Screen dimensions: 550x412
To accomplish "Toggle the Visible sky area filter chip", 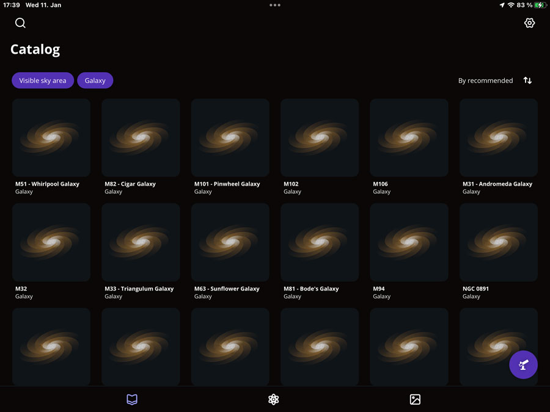I will click(x=43, y=81).
